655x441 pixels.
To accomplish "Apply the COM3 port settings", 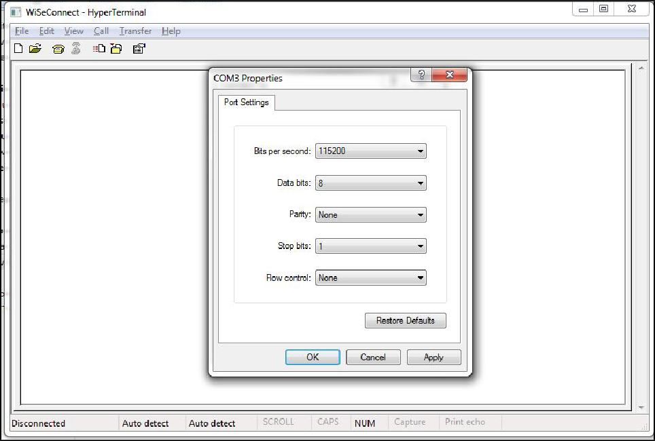I will (433, 357).
